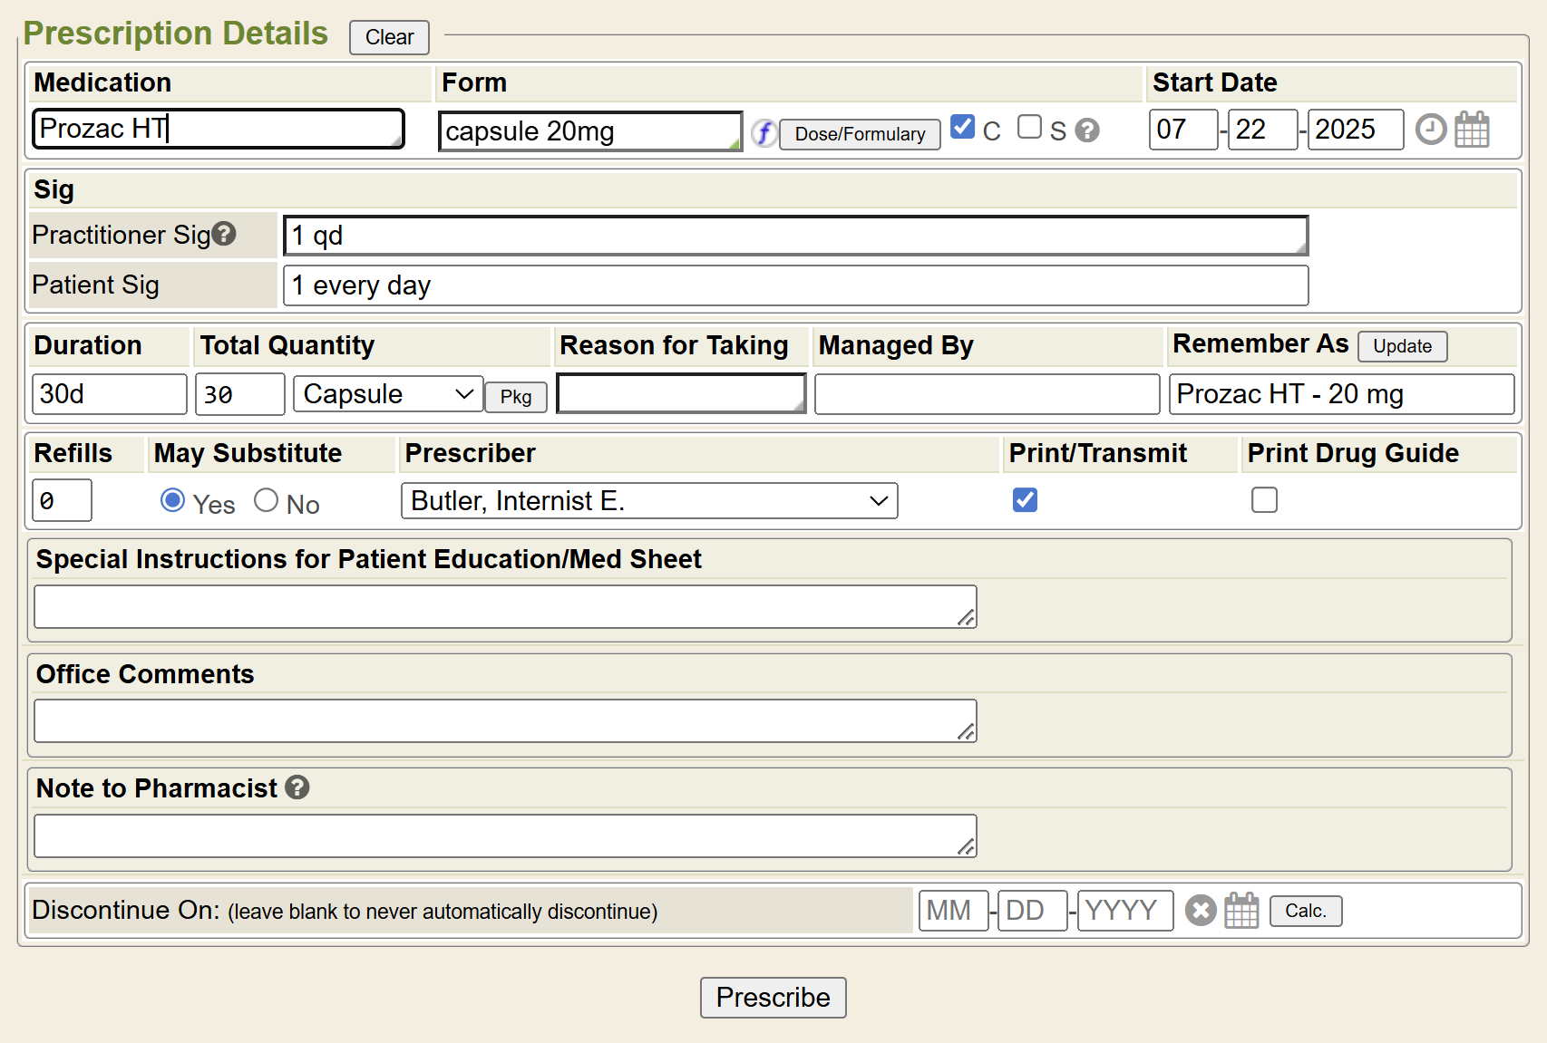Uncheck the C checkbox
1547x1043 pixels.
(x=962, y=127)
